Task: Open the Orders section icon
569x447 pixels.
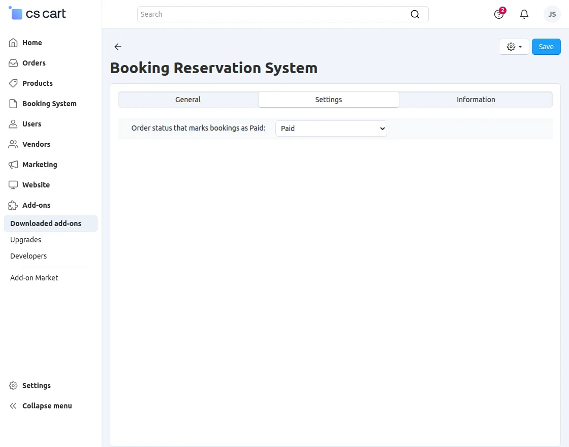Action: tap(13, 63)
